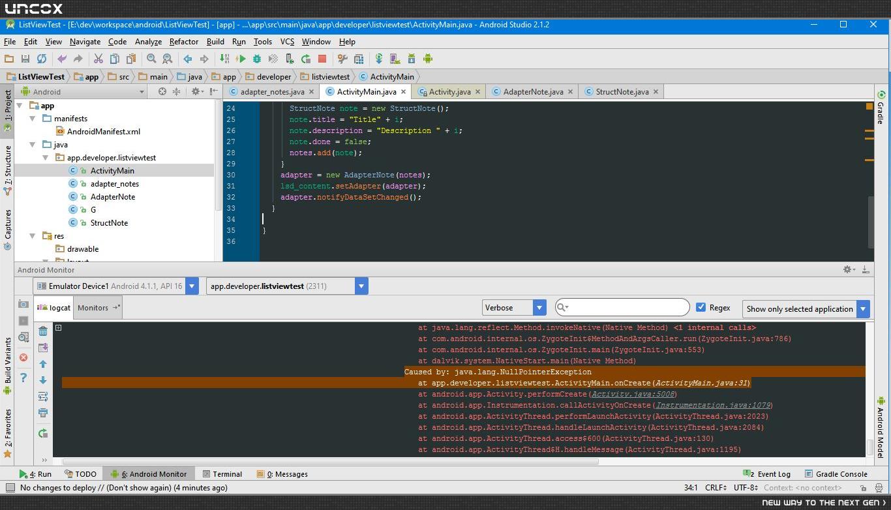891x510 pixels.
Task: Switch to the adapter_notes.java tab
Action: coord(272,92)
